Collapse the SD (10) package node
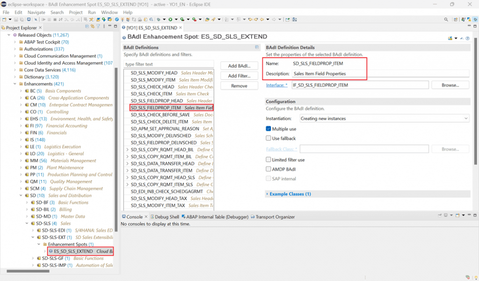The width and height of the screenshot is (479, 281). [x=21, y=195]
